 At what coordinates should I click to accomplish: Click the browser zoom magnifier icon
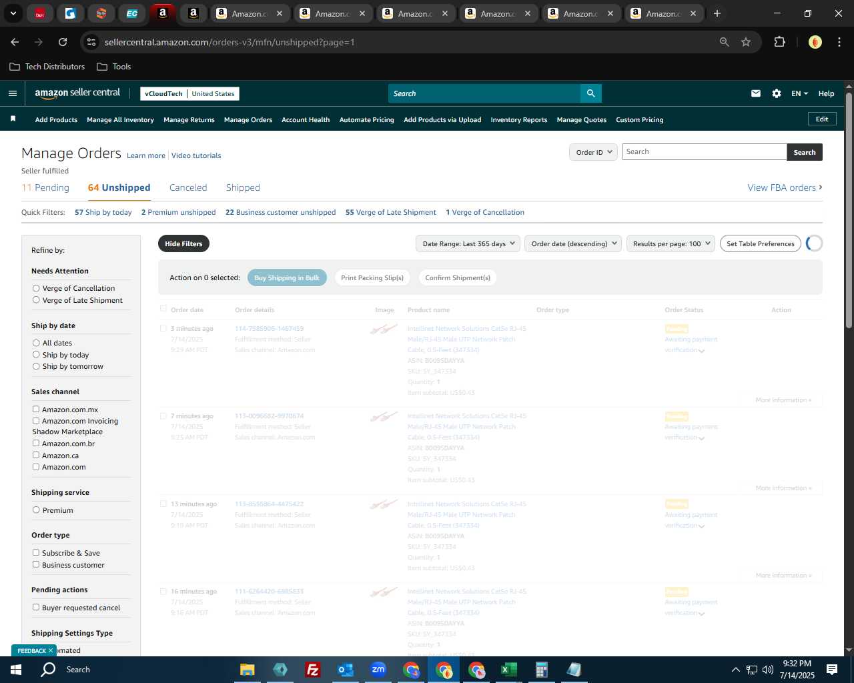coord(725,42)
